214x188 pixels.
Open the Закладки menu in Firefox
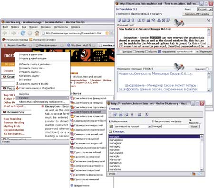click(46, 27)
